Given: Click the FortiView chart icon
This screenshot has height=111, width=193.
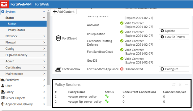Looking at the screenshot, I should 2,80.
